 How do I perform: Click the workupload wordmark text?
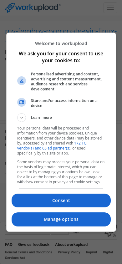(38, 8)
